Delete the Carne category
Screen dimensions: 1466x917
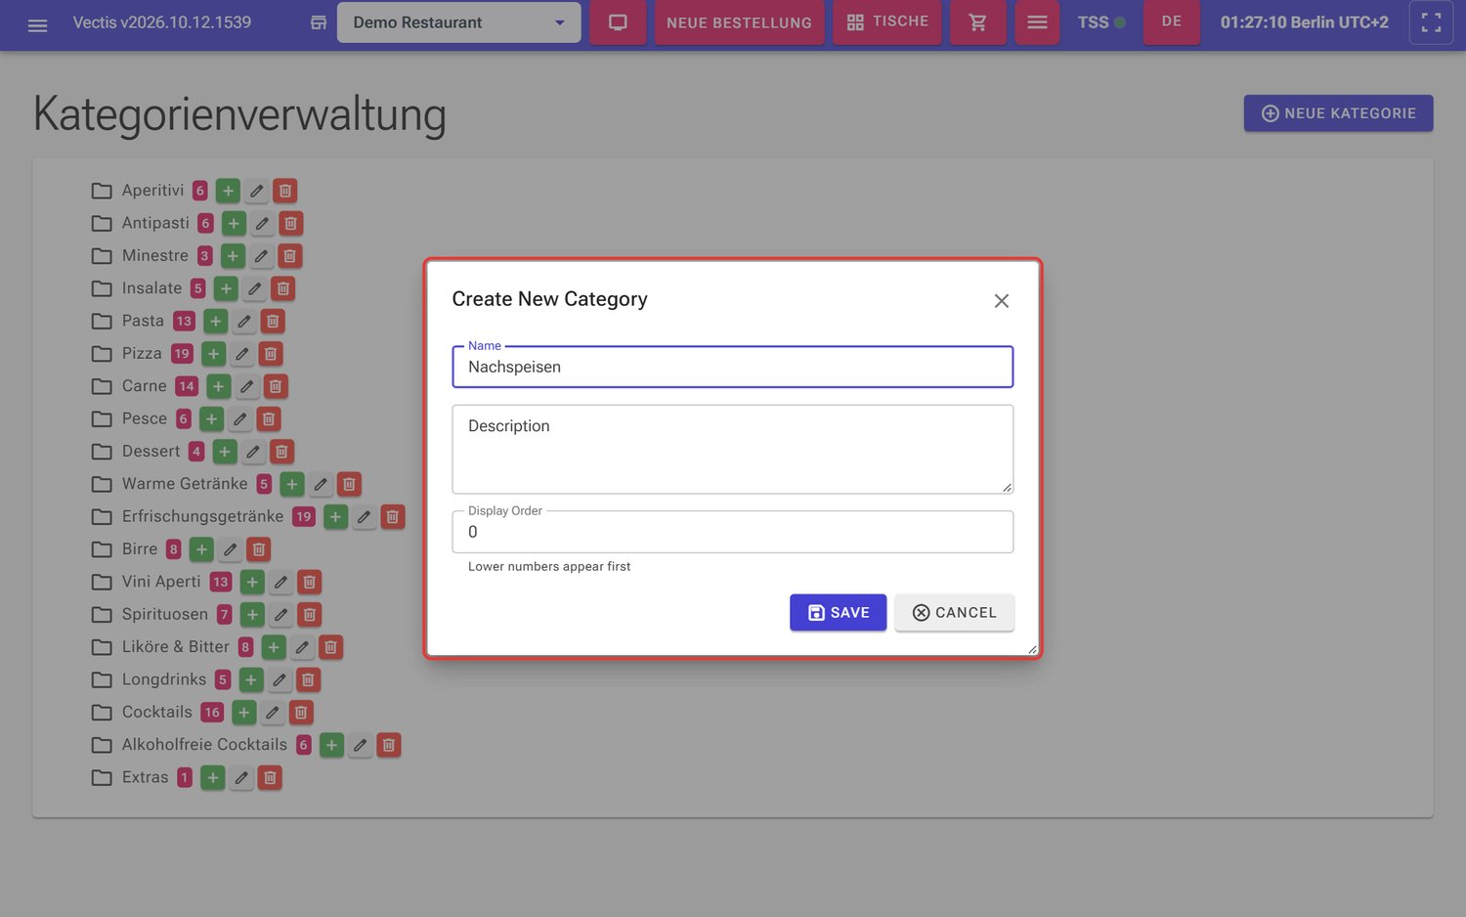click(276, 386)
